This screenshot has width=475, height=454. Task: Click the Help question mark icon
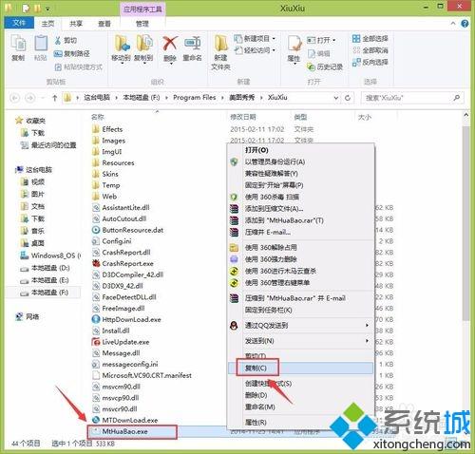[465, 24]
